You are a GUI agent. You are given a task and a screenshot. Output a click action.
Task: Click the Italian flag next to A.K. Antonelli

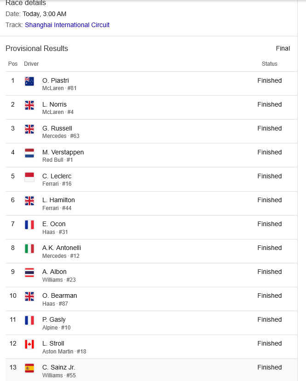[x=29, y=248]
